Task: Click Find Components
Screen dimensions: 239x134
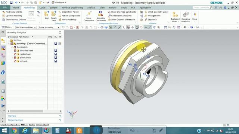Action: (x=12, y=12)
